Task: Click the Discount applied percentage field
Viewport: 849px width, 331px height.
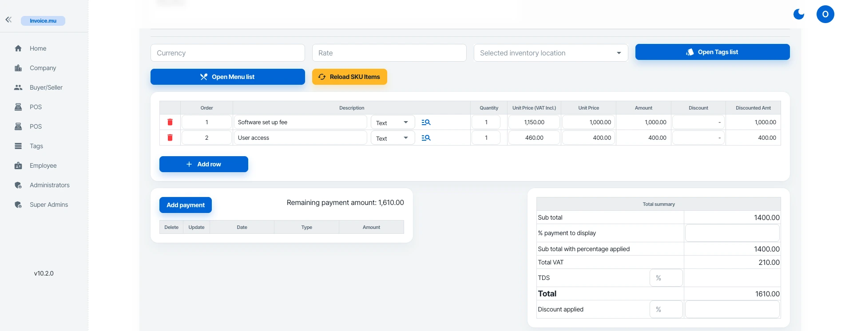Action: click(666, 309)
